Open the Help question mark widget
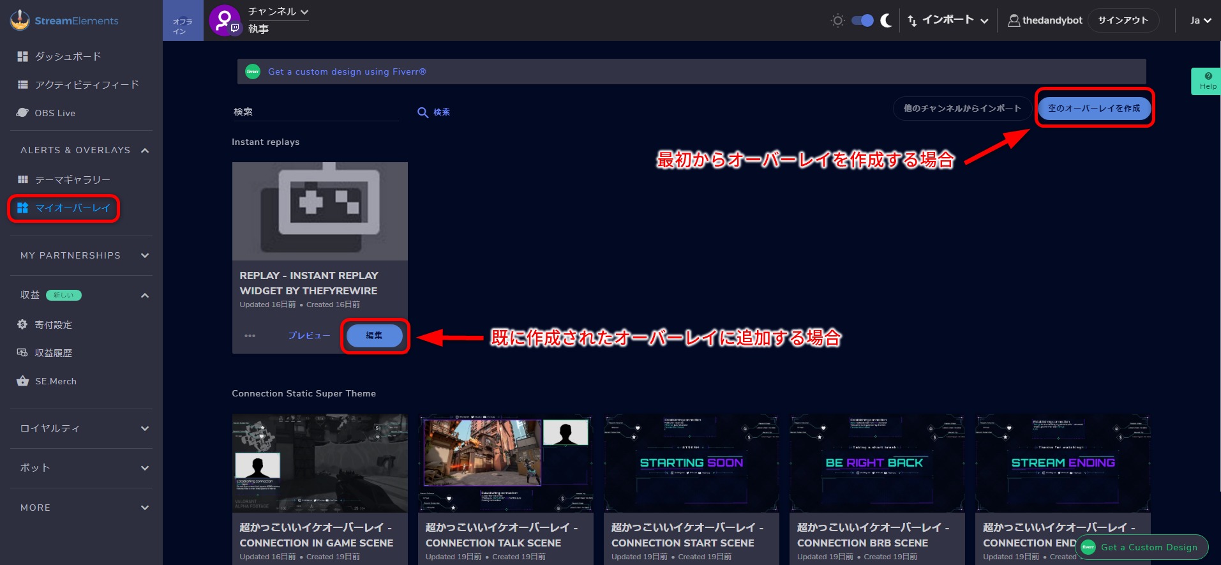The height and width of the screenshot is (565, 1221). (1208, 81)
